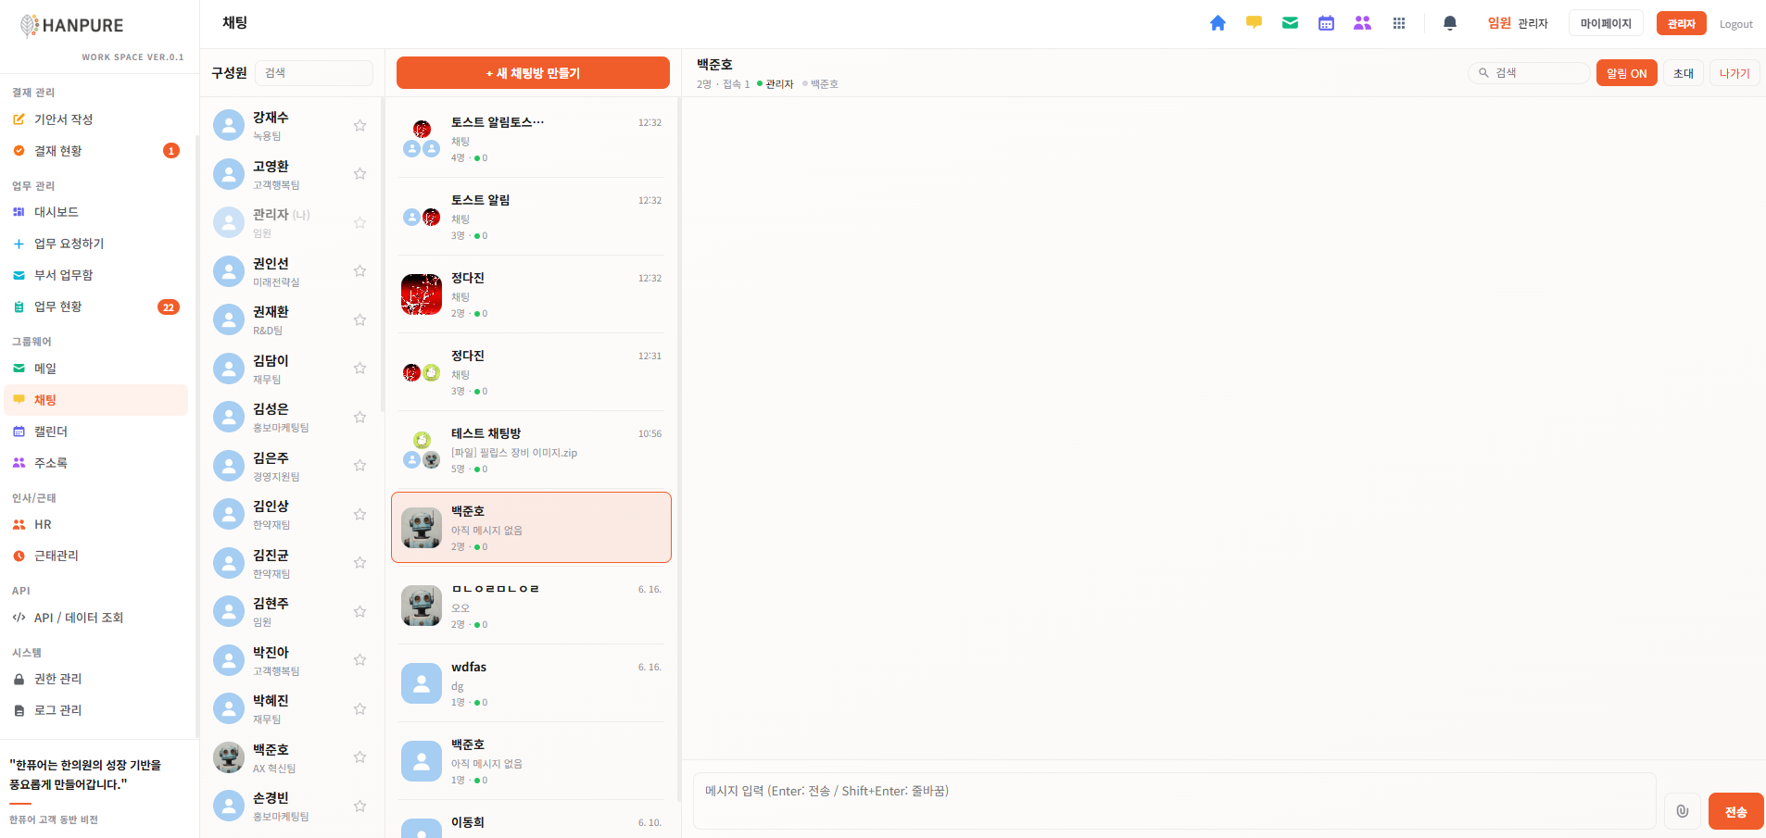Open the 정다진 chat from 12:32
This screenshot has width=1766, height=838.
coord(531,294)
